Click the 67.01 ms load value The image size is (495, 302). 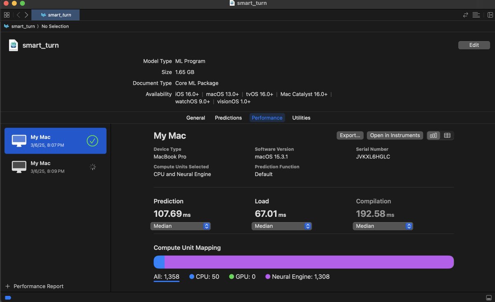270,214
